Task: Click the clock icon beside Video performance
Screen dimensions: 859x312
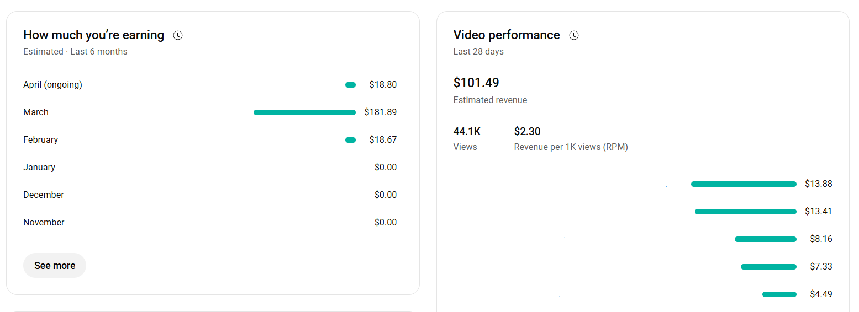Action: (x=574, y=35)
